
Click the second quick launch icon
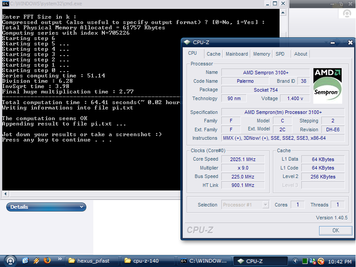pyautogui.click(x=36, y=260)
